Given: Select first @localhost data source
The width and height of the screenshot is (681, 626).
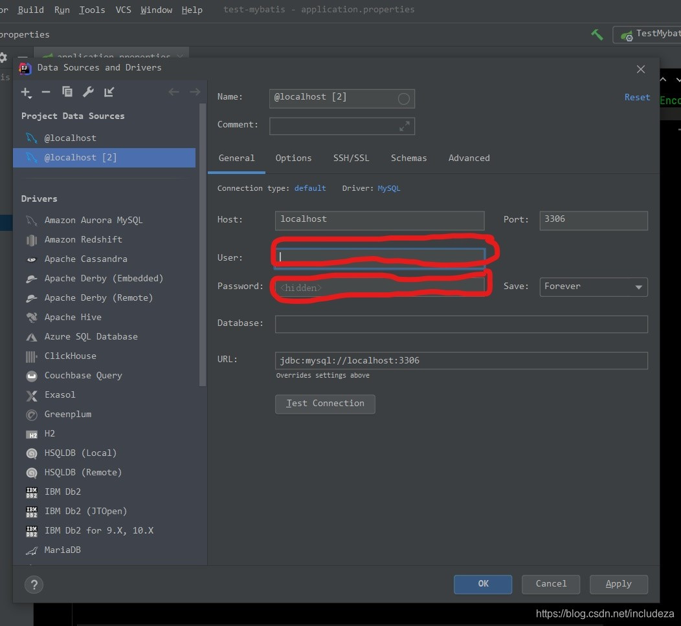Looking at the screenshot, I should (104, 138).
